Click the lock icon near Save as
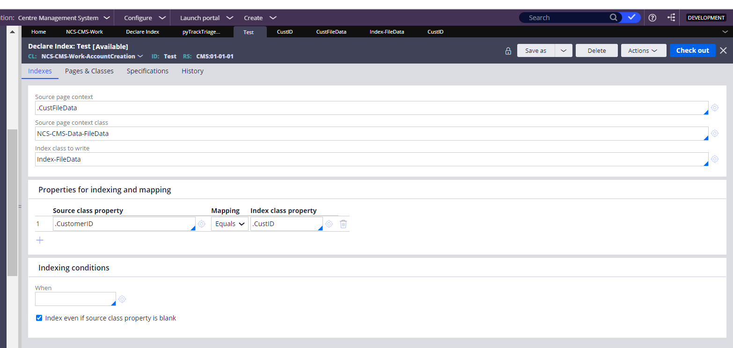733x348 pixels. tap(508, 51)
